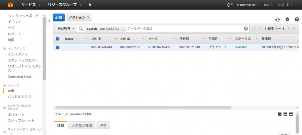Open スナップショット in sidebar
The image size is (302, 135).
(21, 121)
